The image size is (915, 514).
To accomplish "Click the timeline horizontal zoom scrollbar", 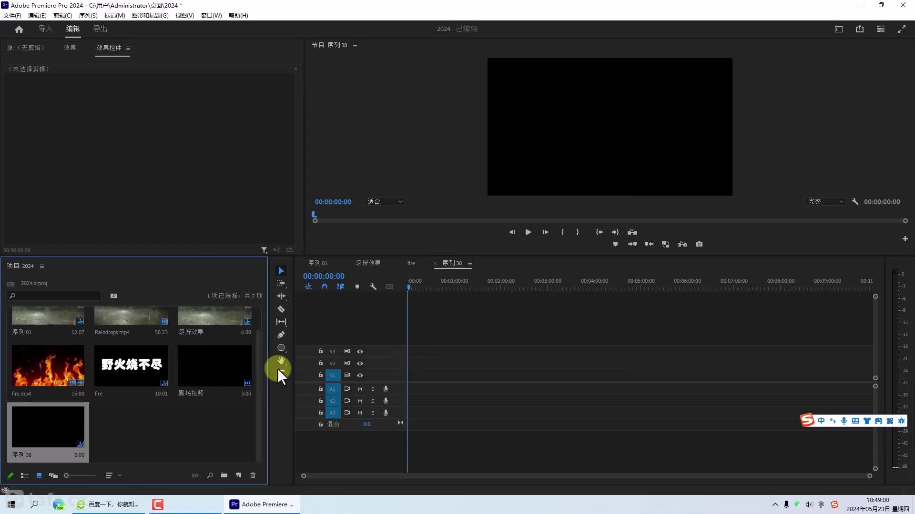I will click(x=586, y=476).
